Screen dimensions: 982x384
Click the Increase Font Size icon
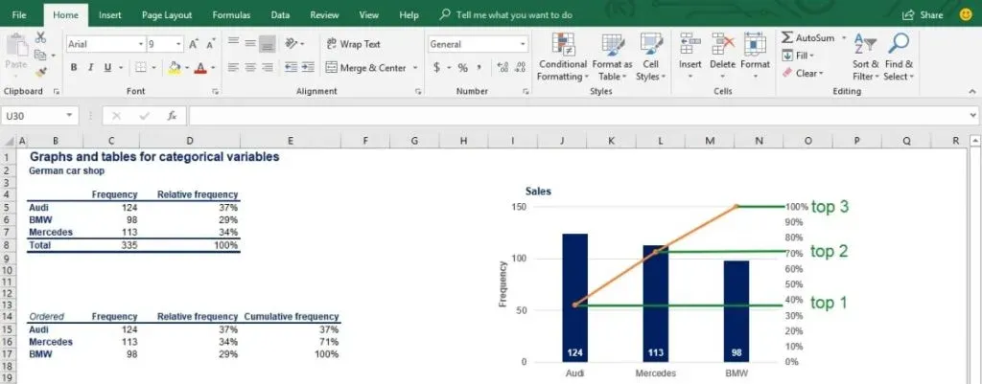(195, 44)
